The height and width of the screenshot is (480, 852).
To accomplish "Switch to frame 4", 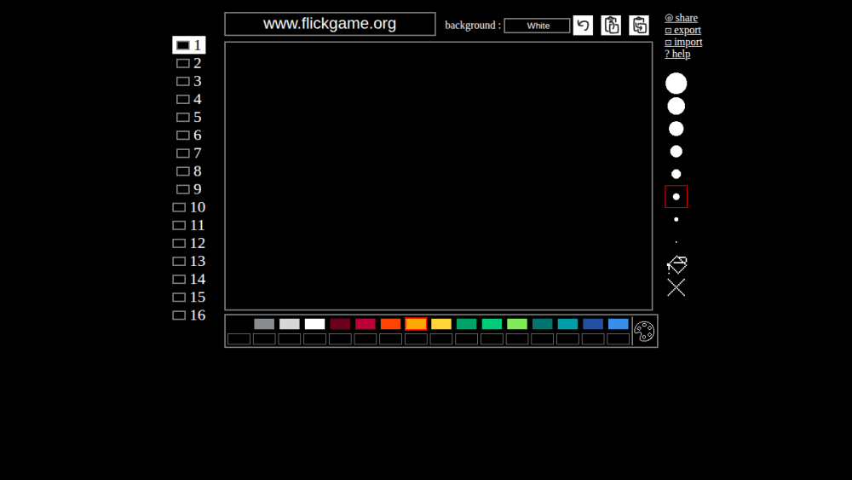I will (x=188, y=99).
